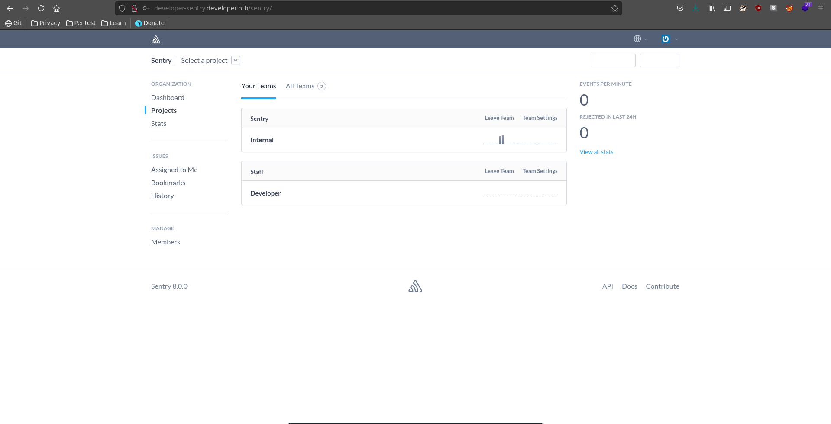Open the user avatar menu
831x424 pixels.
click(x=666, y=39)
